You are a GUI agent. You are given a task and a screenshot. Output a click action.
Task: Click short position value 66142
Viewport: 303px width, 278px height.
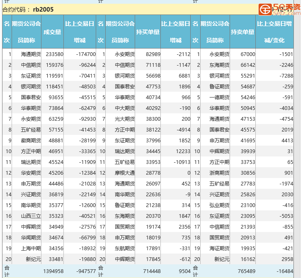(x=248, y=65)
